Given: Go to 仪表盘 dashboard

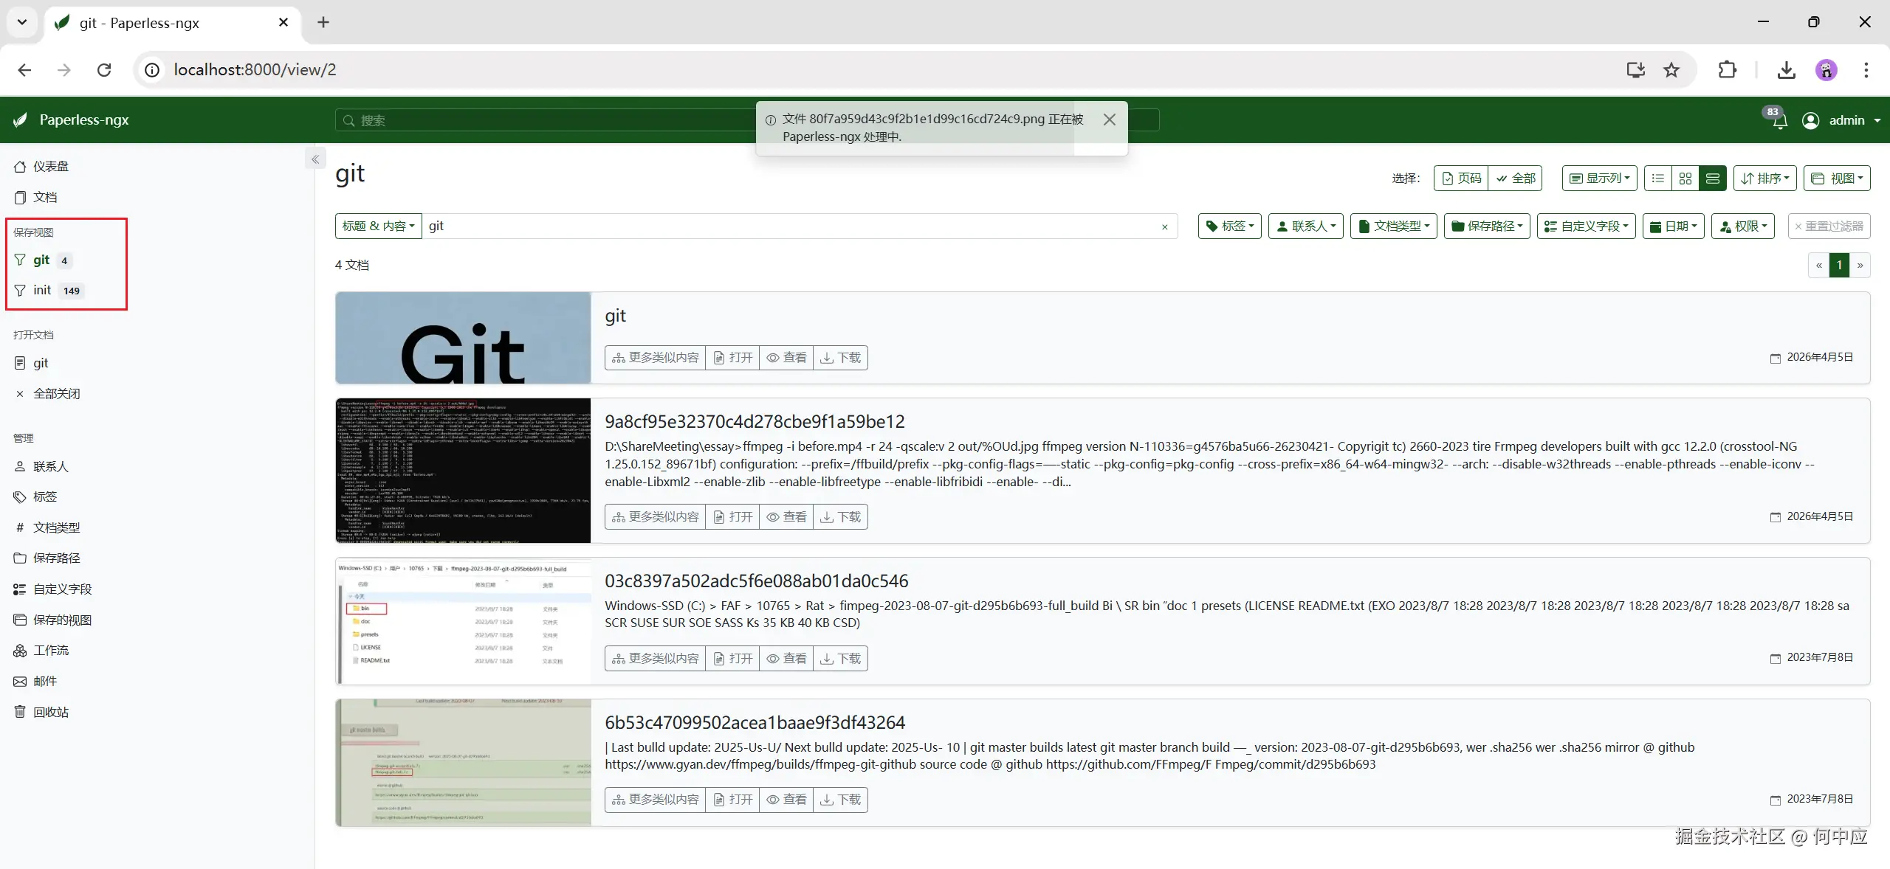Looking at the screenshot, I should pos(50,167).
